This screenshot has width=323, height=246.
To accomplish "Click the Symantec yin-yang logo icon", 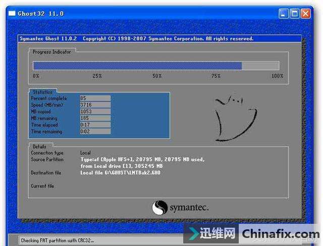I will [x=159, y=208].
